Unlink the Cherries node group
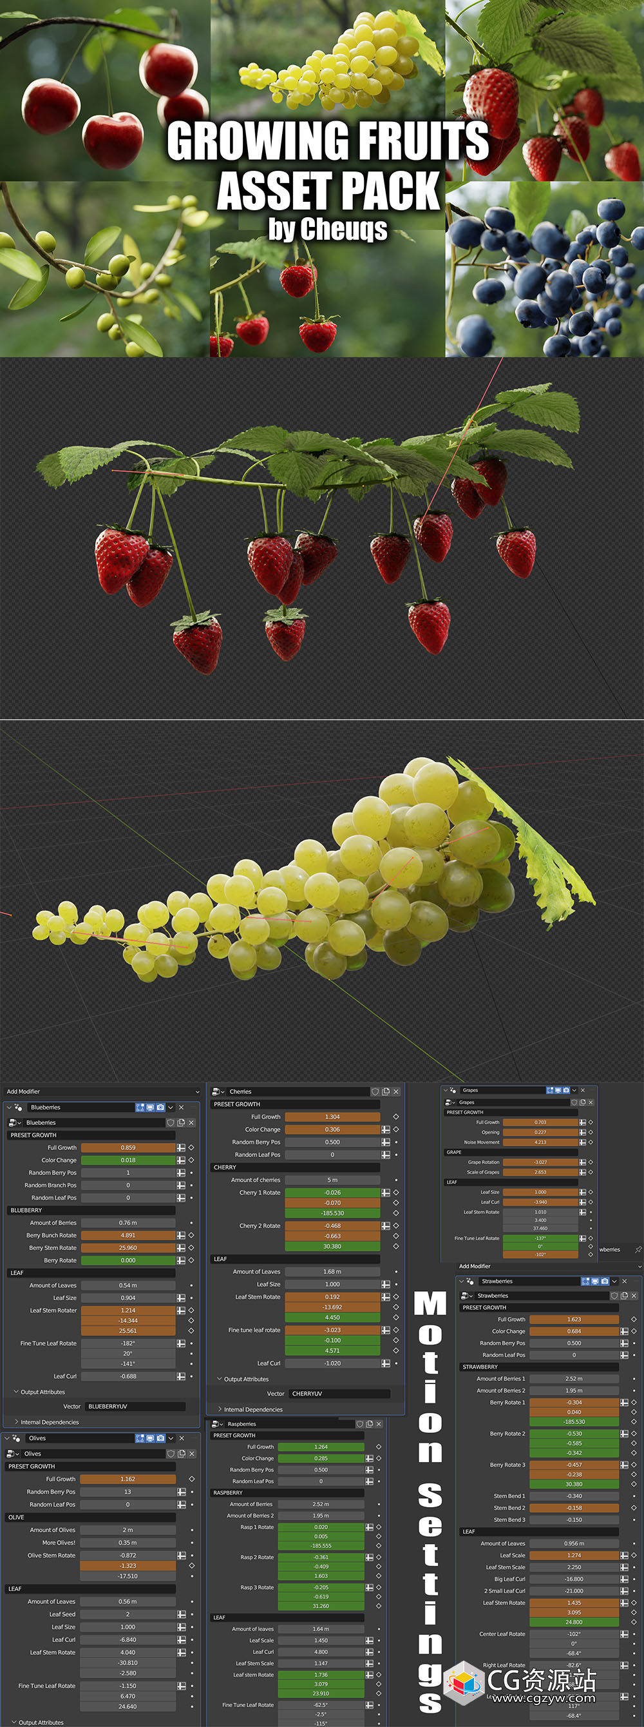Viewport: 644px width, 1727px height. pos(395,1091)
